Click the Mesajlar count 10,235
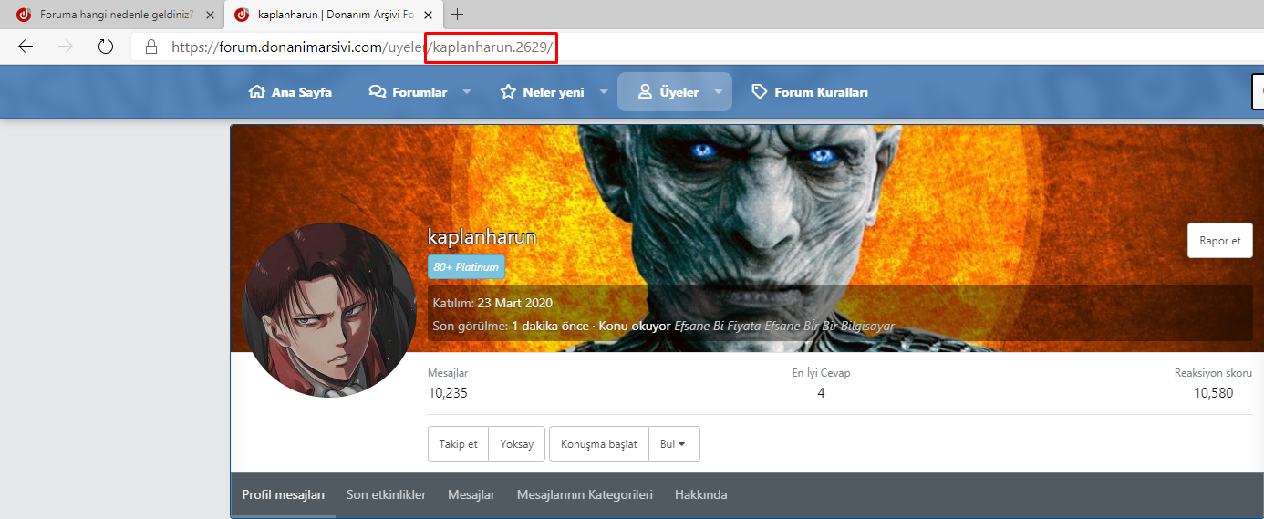The height and width of the screenshot is (519, 1264). [448, 393]
